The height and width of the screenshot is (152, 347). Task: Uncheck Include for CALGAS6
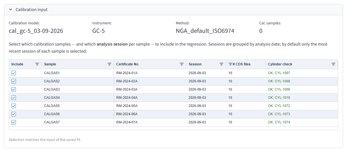(14, 114)
